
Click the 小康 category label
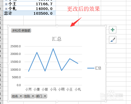click(x=37, y=89)
